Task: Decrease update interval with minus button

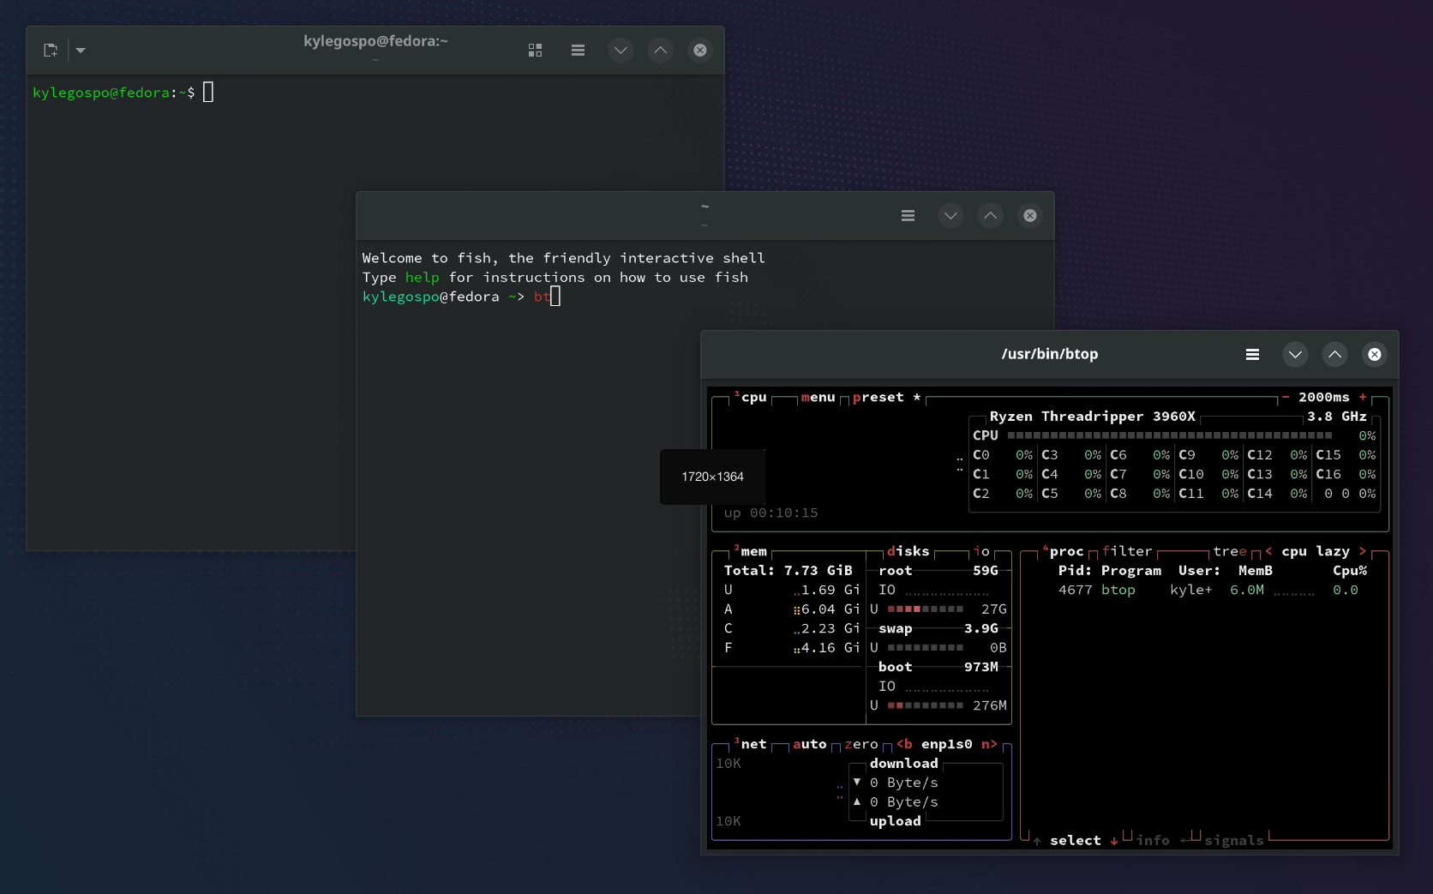Action: click(1286, 398)
